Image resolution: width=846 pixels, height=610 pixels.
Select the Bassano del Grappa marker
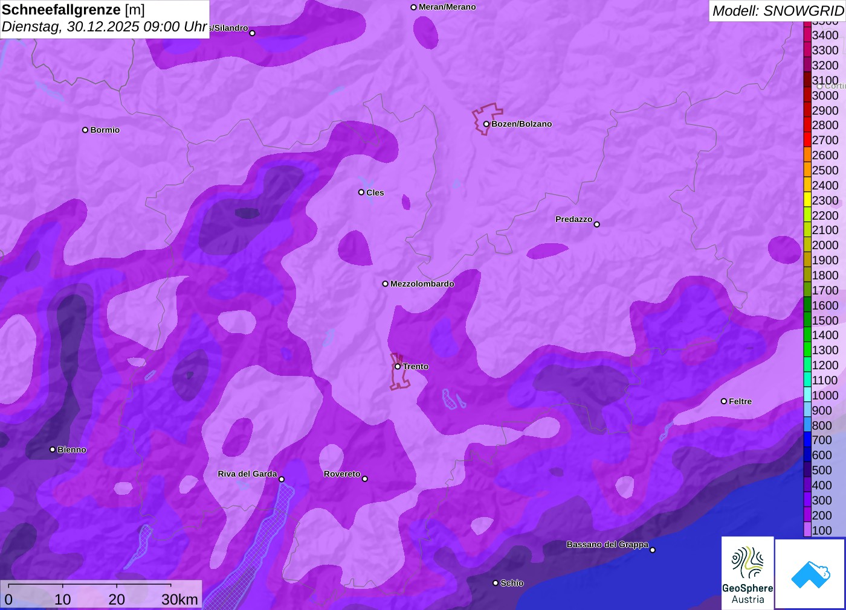click(653, 550)
